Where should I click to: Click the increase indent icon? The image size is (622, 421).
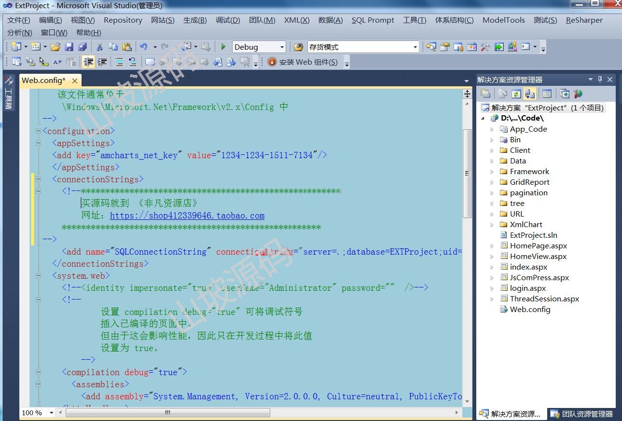click(102, 62)
